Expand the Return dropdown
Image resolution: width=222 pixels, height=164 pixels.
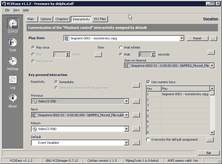(x=127, y=129)
